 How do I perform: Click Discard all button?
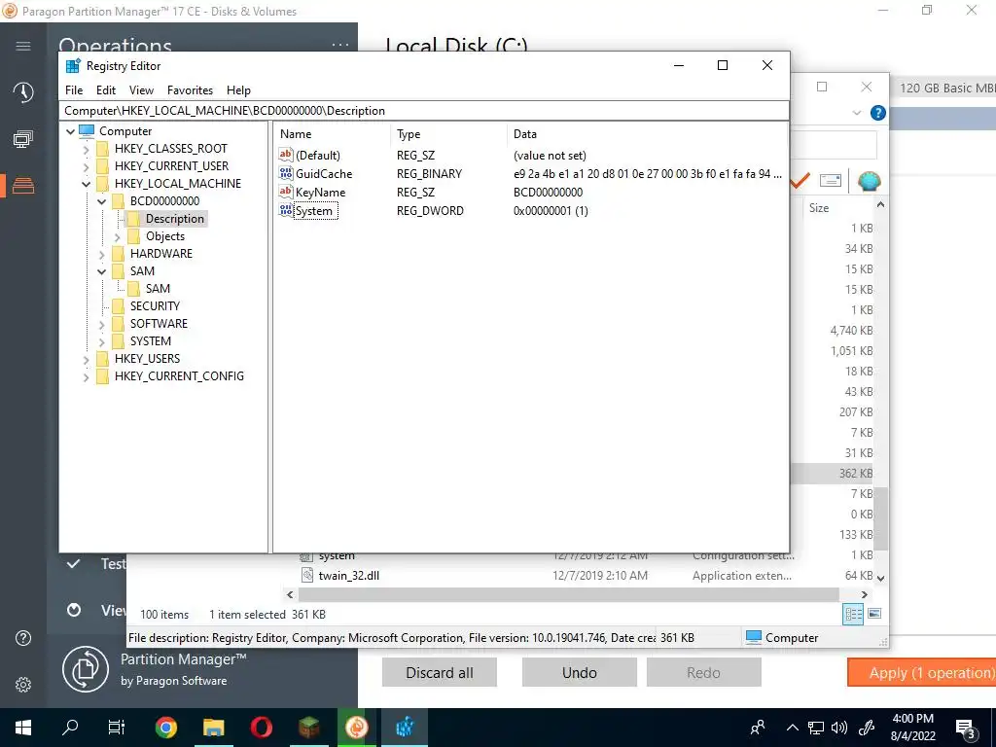(x=440, y=673)
